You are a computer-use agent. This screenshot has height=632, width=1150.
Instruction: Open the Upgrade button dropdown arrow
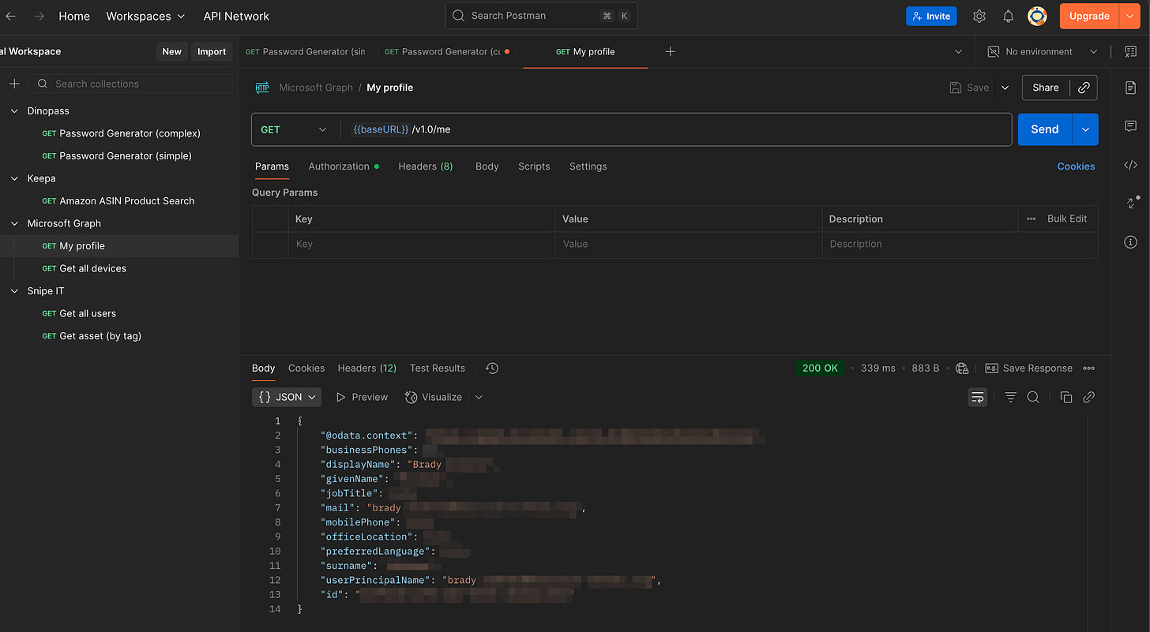1129,16
